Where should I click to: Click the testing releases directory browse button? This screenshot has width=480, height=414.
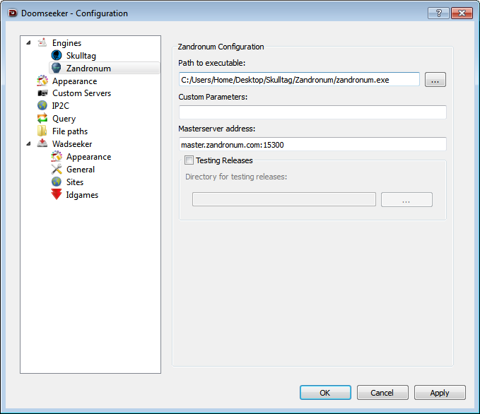[406, 199]
